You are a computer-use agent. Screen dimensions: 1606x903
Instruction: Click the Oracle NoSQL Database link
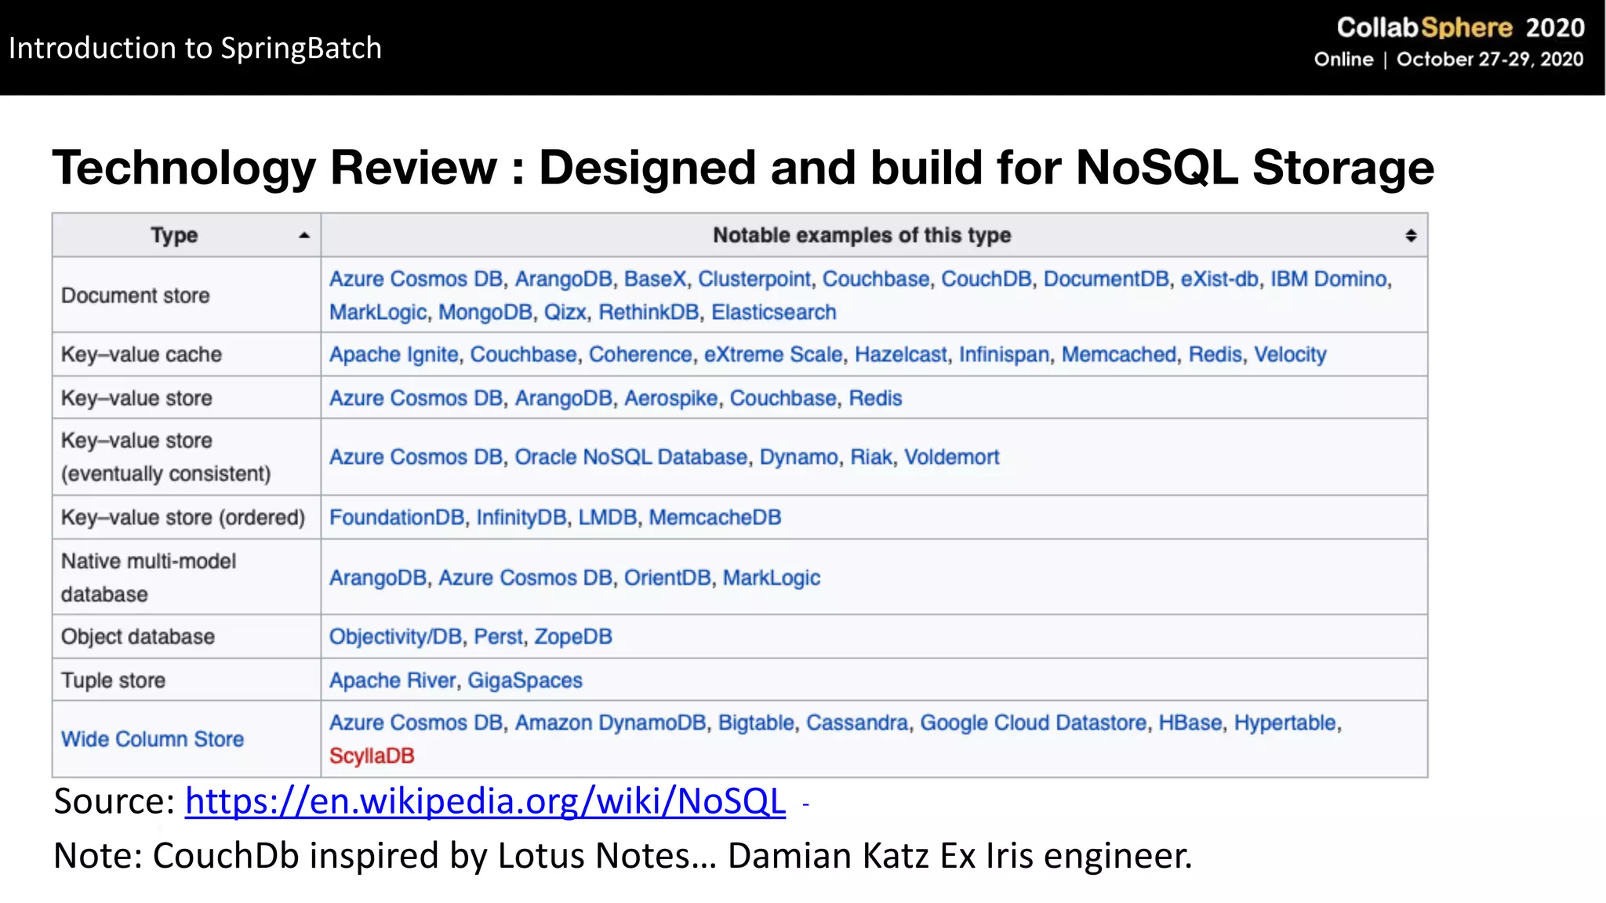(x=631, y=457)
